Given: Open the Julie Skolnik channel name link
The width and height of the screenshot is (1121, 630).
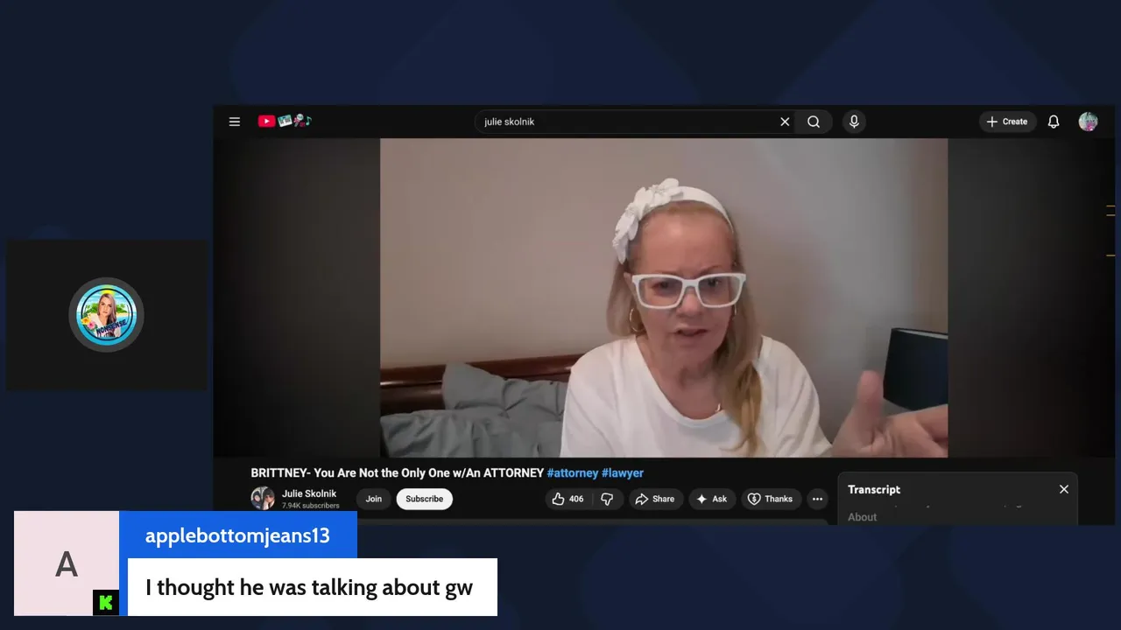Looking at the screenshot, I should tap(308, 493).
